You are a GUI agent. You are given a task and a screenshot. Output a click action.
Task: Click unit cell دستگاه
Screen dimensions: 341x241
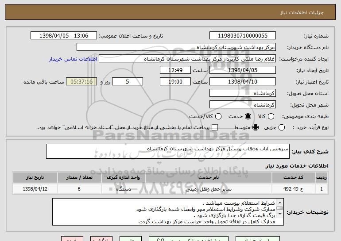[x=123, y=189]
